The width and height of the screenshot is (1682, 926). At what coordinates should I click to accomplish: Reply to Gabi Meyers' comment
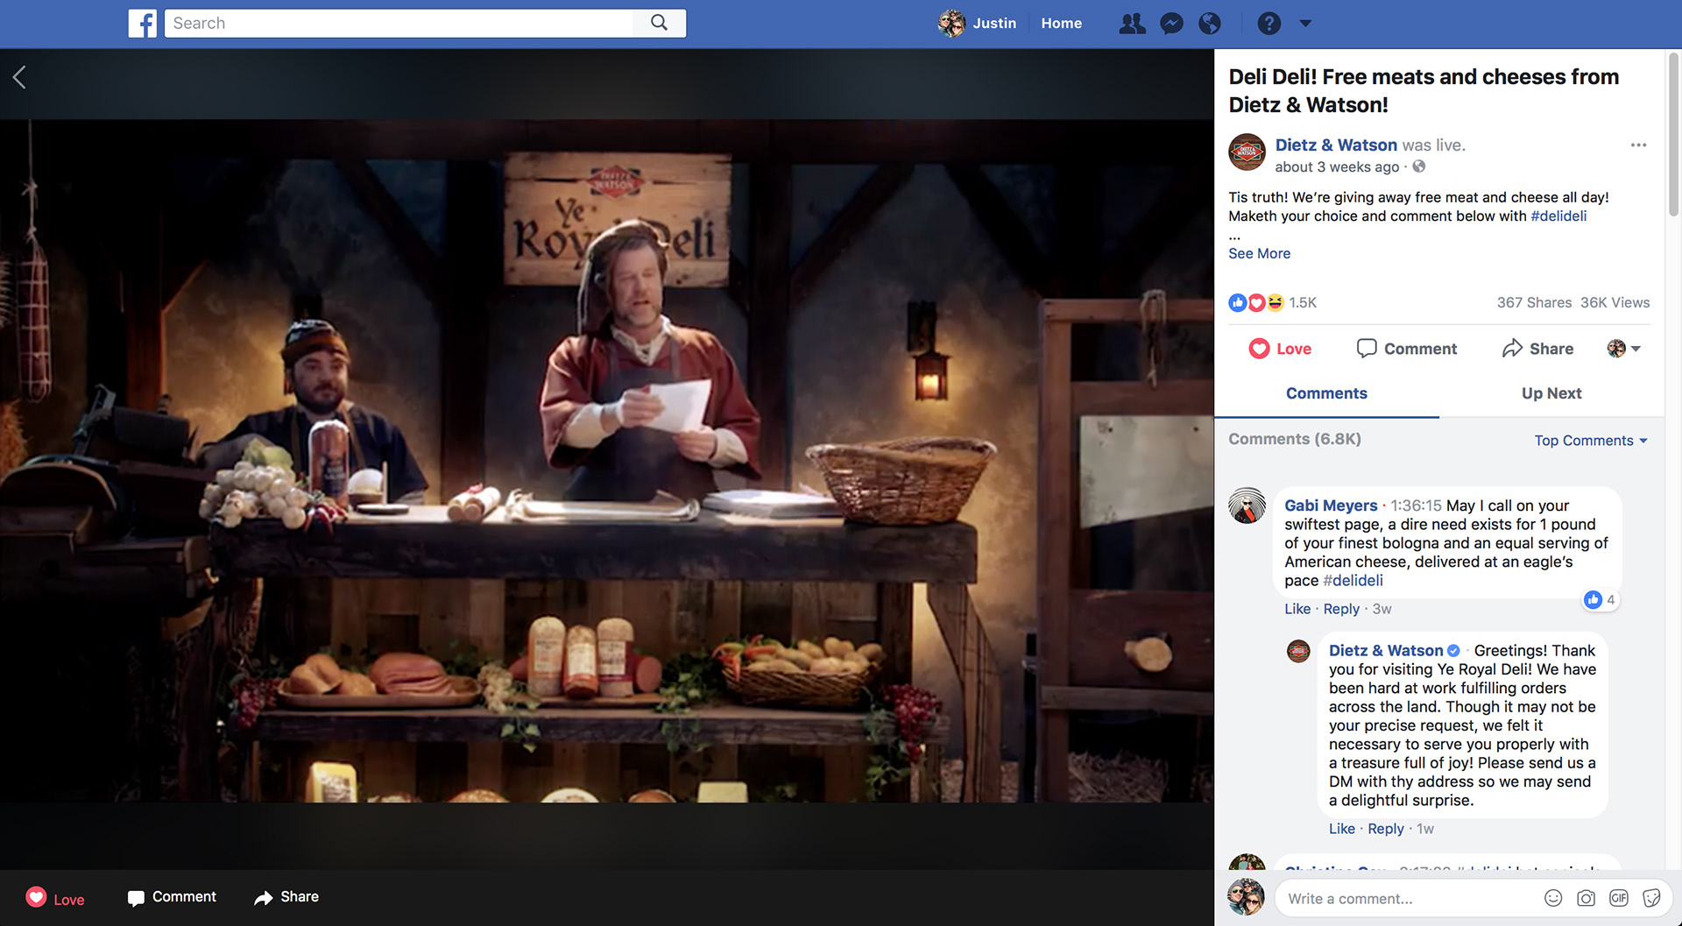tap(1341, 609)
